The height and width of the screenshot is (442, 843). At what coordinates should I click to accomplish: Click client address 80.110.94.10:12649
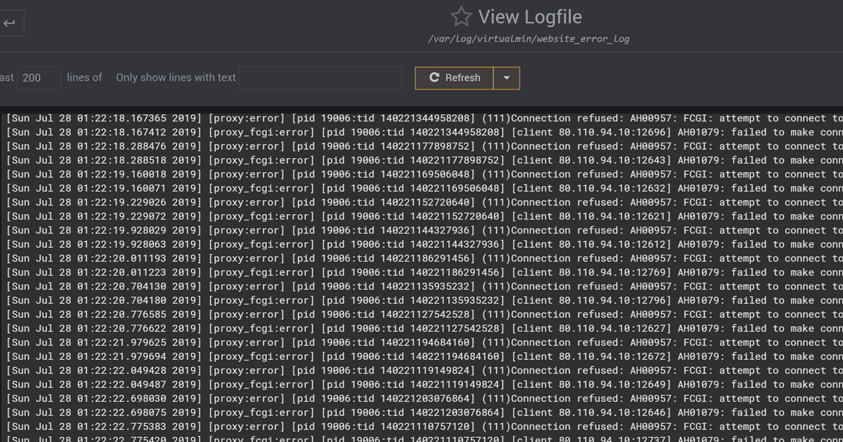[x=613, y=384]
